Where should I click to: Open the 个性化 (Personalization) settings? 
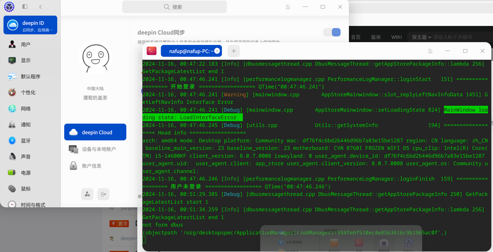(x=30, y=92)
